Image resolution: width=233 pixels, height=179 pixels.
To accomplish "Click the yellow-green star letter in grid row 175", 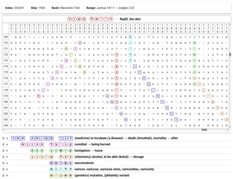I will [84, 72].
